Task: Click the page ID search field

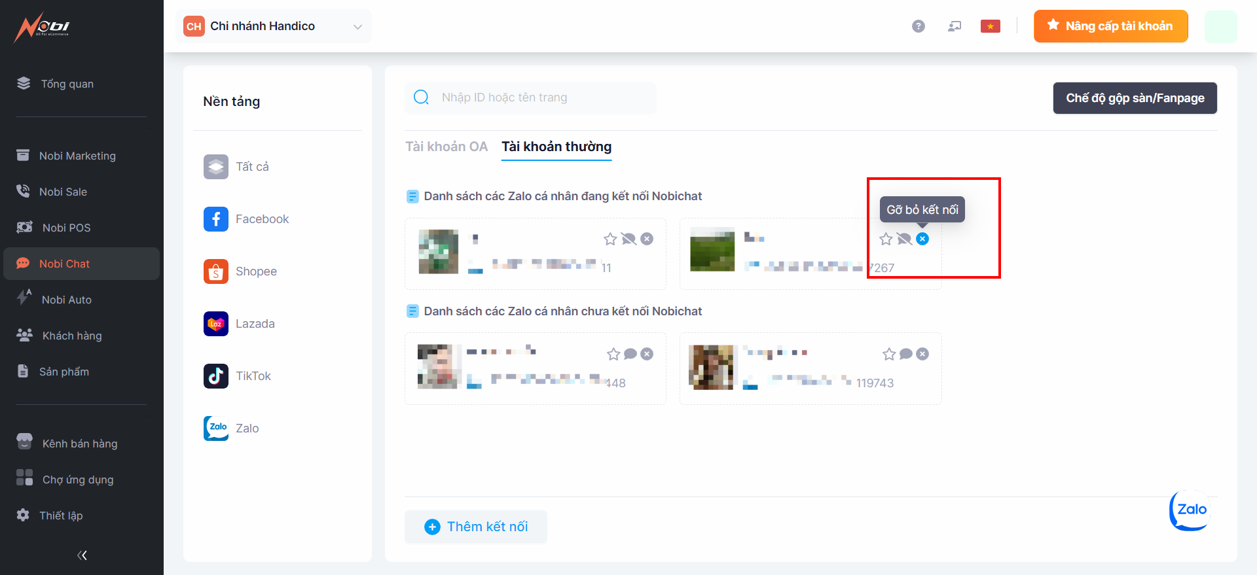Action: tap(543, 97)
